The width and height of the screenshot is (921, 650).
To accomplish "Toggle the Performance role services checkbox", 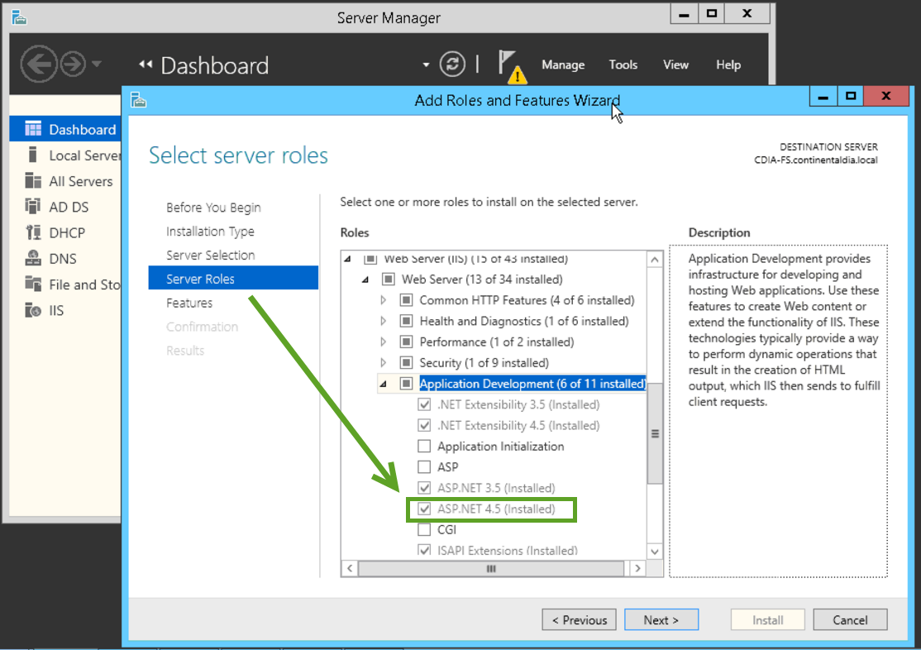I will point(406,342).
